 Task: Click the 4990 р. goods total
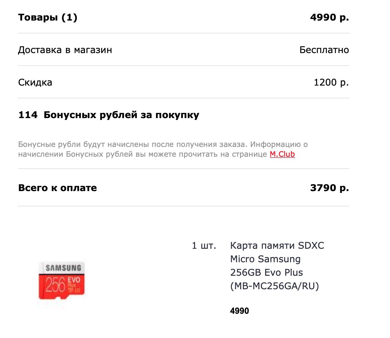pyautogui.click(x=330, y=17)
